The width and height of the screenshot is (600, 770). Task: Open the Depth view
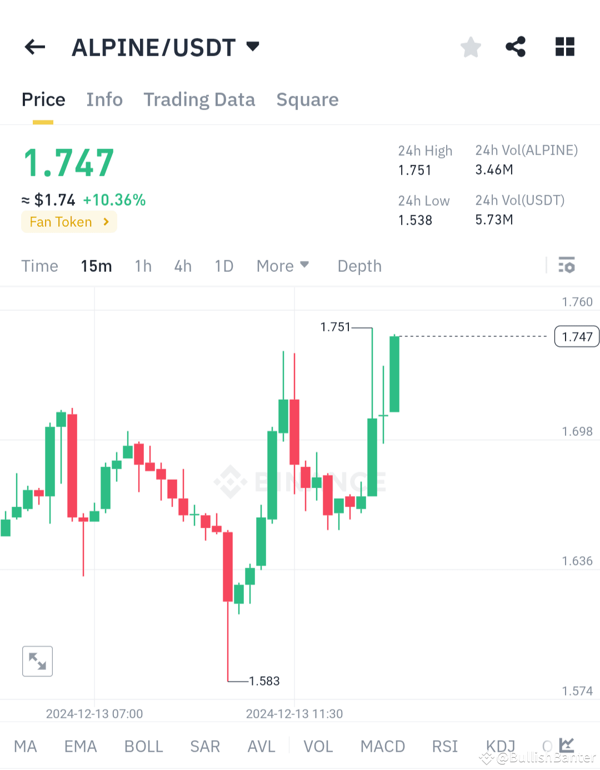coord(359,266)
